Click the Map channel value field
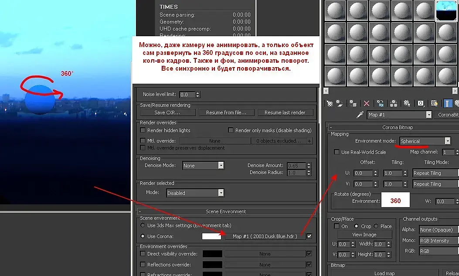This screenshot has height=276, width=459. click(x=448, y=152)
